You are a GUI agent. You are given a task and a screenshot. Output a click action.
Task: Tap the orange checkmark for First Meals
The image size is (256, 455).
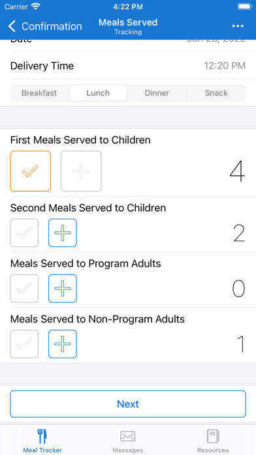point(31,171)
